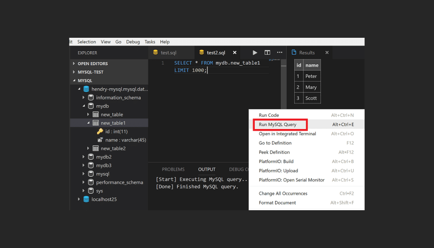434x248 pixels.
Task: Select Run MySQL Query from context menu
Action: pyautogui.click(x=278, y=125)
